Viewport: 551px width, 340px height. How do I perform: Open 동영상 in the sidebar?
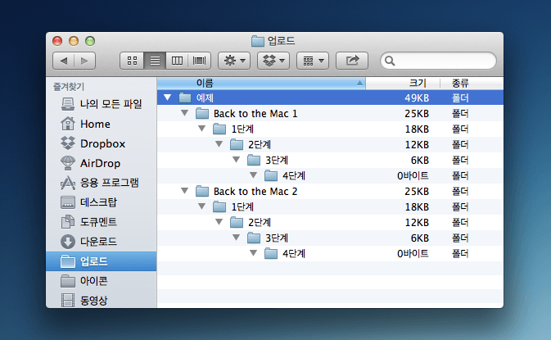click(x=102, y=301)
